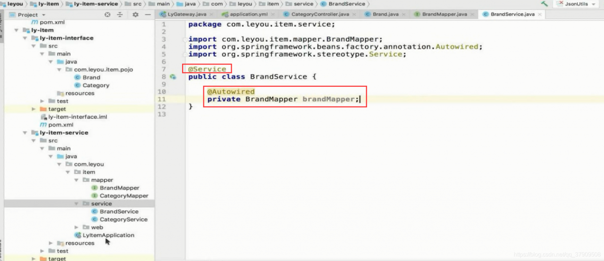Close the application.yml tab
Screen dimensions: 604x261
pos(273,15)
